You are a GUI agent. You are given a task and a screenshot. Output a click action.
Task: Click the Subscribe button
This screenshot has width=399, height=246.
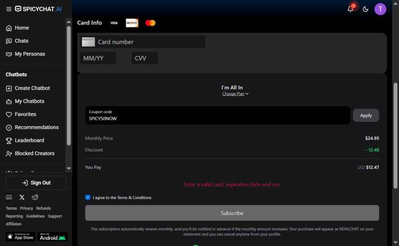click(x=232, y=213)
